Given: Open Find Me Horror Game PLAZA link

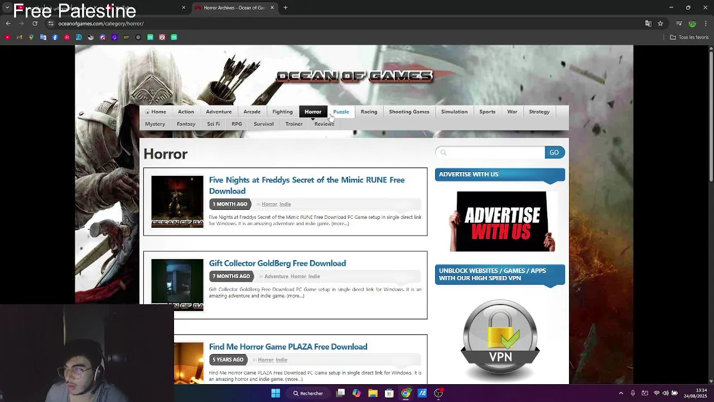Looking at the screenshot, I should 288,347.
